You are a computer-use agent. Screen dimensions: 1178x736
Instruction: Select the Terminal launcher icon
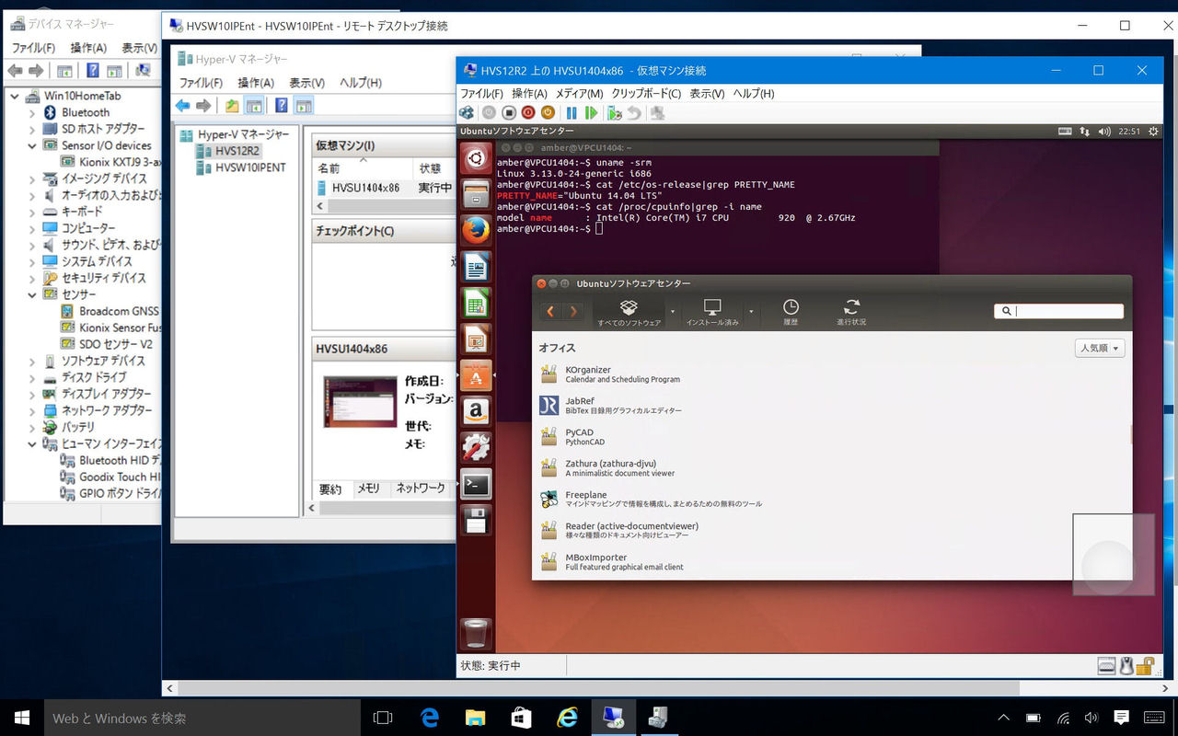pos(476,483)
